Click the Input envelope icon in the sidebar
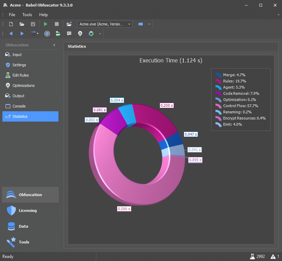Viewport: 282px width, 261px height. 8,54
